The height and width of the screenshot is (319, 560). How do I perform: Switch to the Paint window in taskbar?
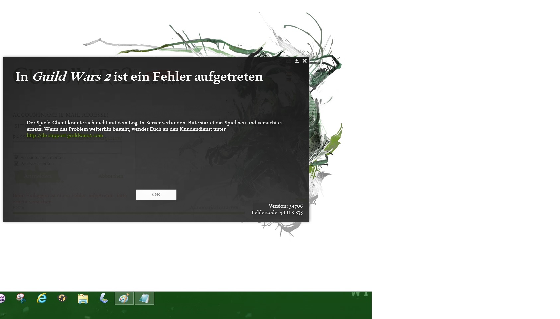pyautogui.click(x=124, y=298)
